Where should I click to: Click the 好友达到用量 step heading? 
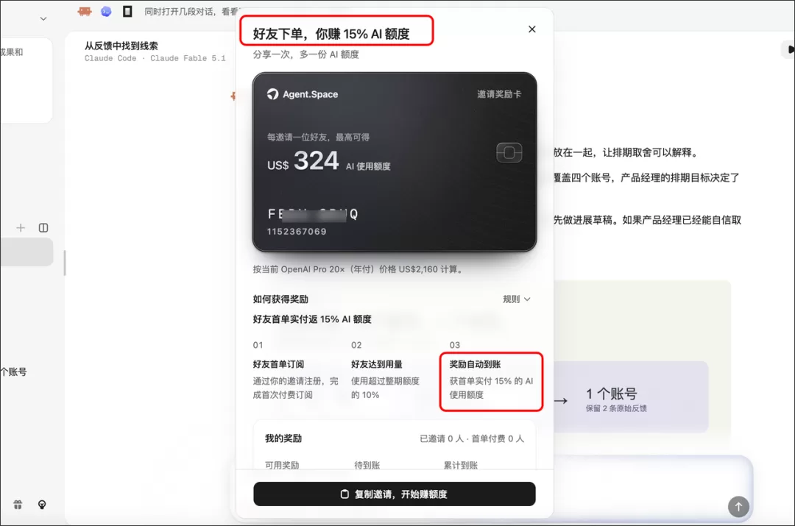point(377,364)
